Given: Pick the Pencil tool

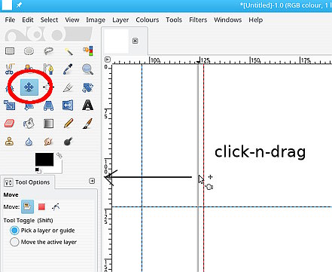Looking at the screenshot, I should [x=69, y=124].
